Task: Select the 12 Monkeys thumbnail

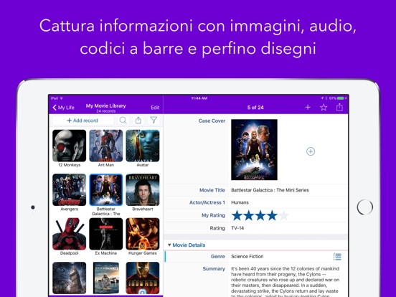Action: click(69, 146)
